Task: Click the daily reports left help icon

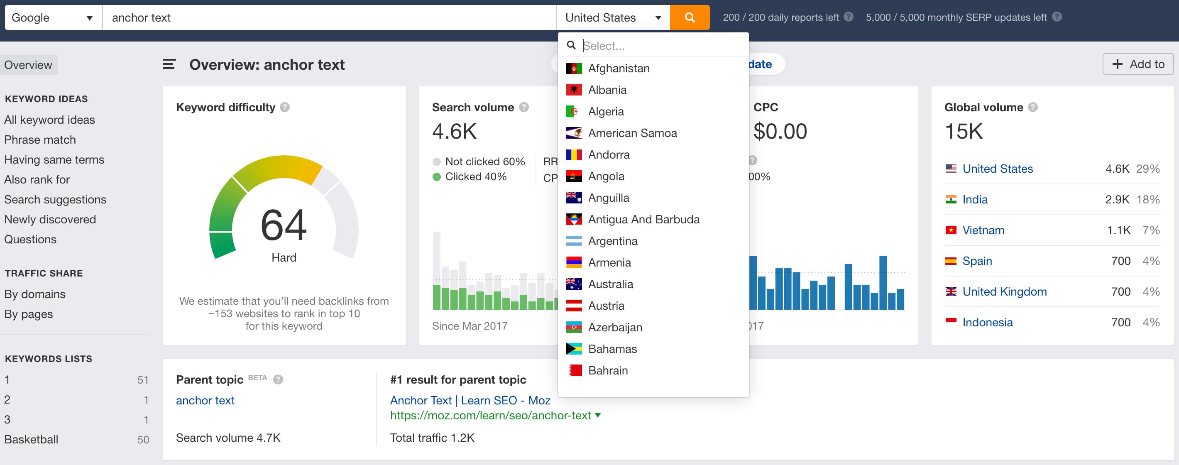Action: click(x=848, y=17)
